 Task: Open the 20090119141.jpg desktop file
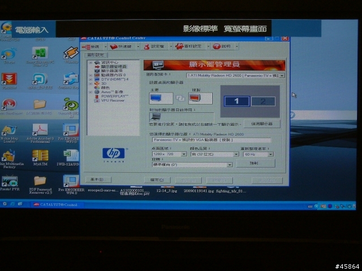199,190
